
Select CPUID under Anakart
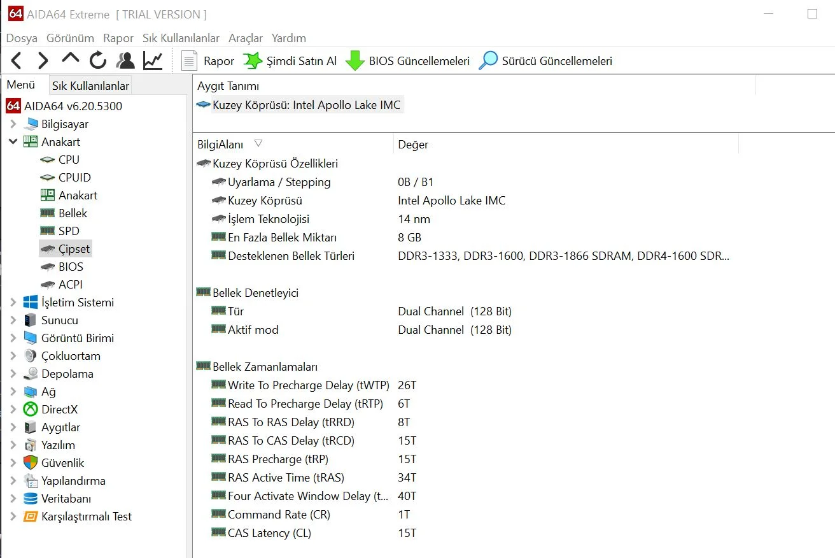[x=74, y=178]
